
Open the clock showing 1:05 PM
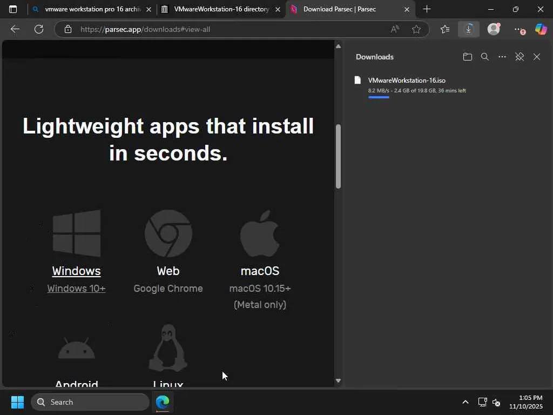[x=526, y=402]
